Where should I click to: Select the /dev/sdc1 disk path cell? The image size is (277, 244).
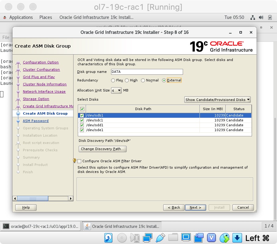tap(143, 120)
